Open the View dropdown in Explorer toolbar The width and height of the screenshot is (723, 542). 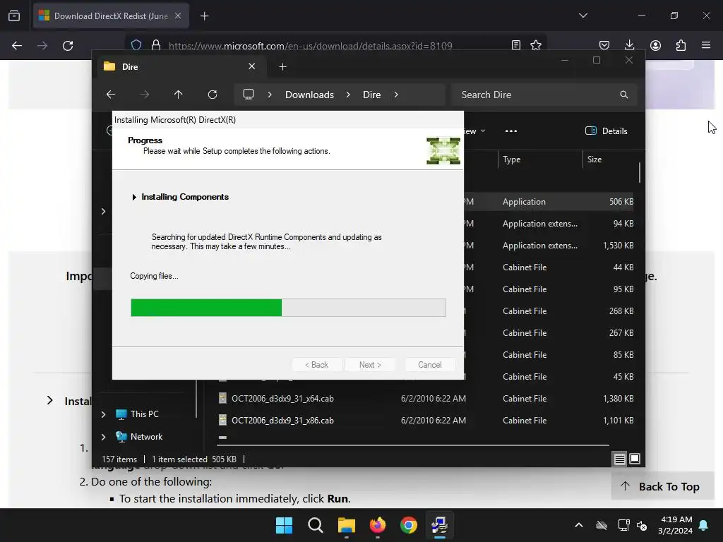click(475, 131)
